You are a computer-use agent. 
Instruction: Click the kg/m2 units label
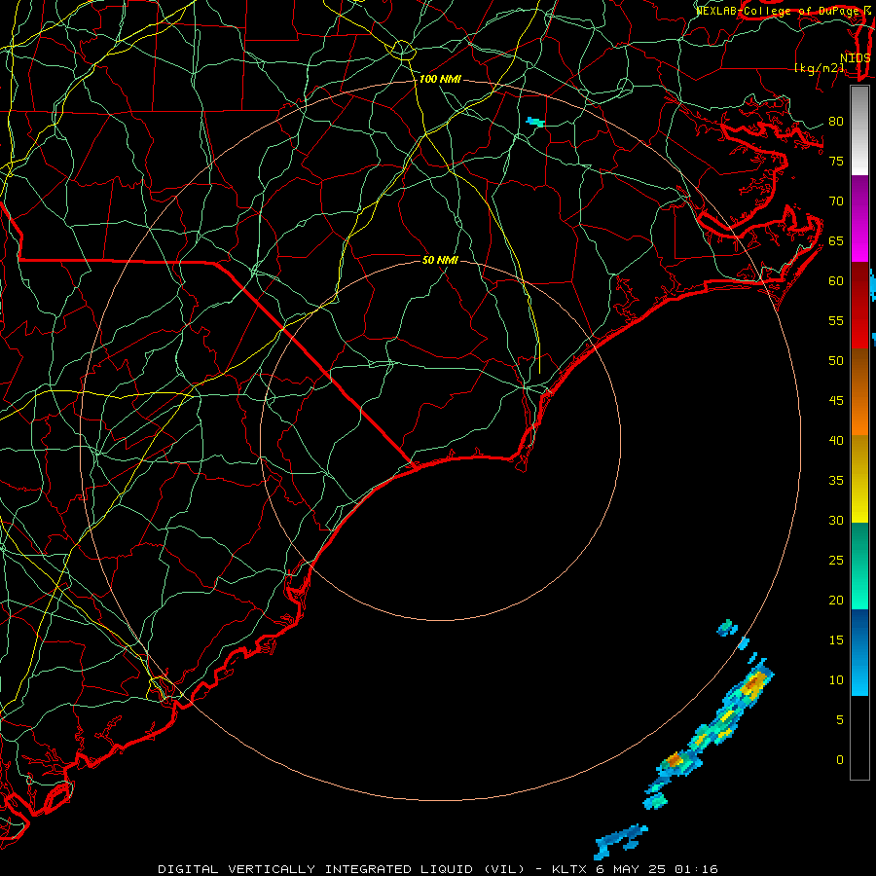pyautogui.click(x=819, y=68)
